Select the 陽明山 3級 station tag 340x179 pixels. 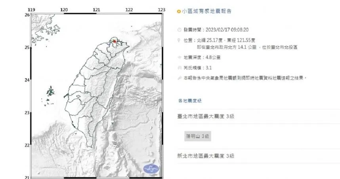(x=197, y=137)
